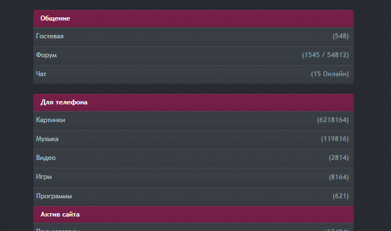Click the (548) guestbook counter
The width and height of the screenshot is (391, 231).
340,37
